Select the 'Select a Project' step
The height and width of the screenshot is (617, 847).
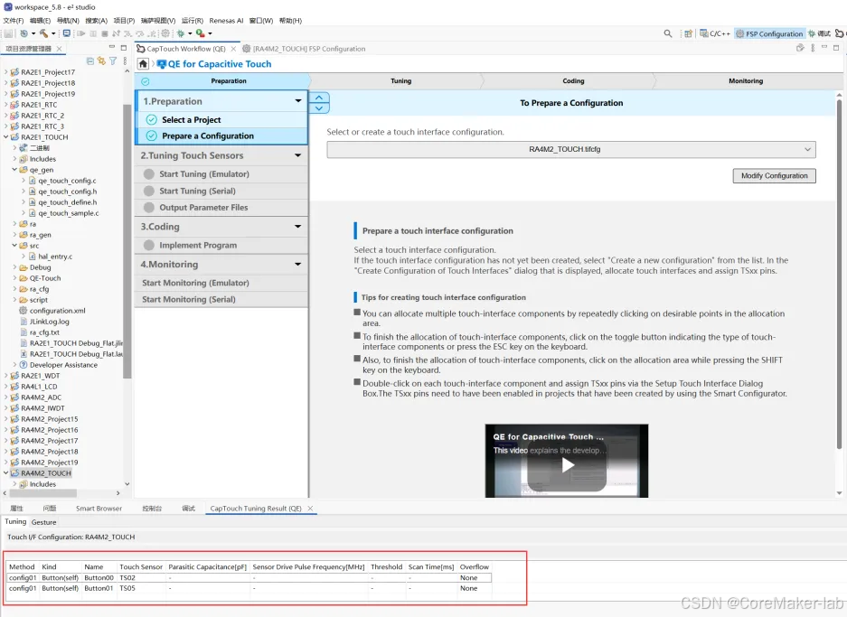(222, 120)
